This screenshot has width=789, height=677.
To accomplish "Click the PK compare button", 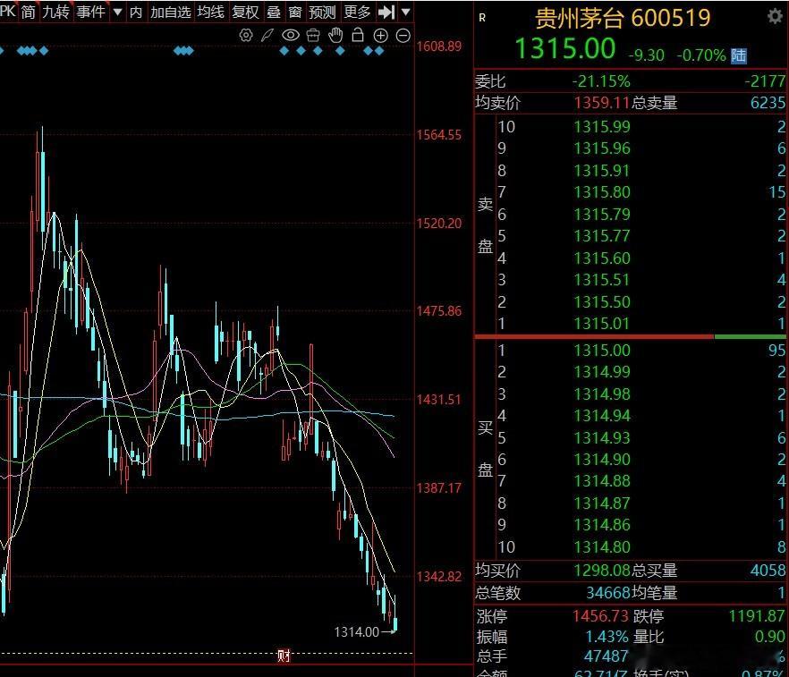I will (x=7, y=11).
